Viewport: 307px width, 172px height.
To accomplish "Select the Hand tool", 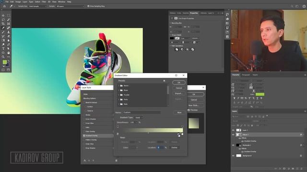I will [x=9, y=53].
